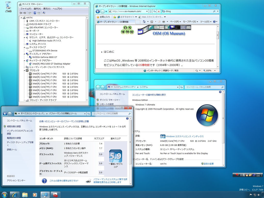Click the IE RSS feeds icon
Screen dimensions: 264x198
coord(152,22)
